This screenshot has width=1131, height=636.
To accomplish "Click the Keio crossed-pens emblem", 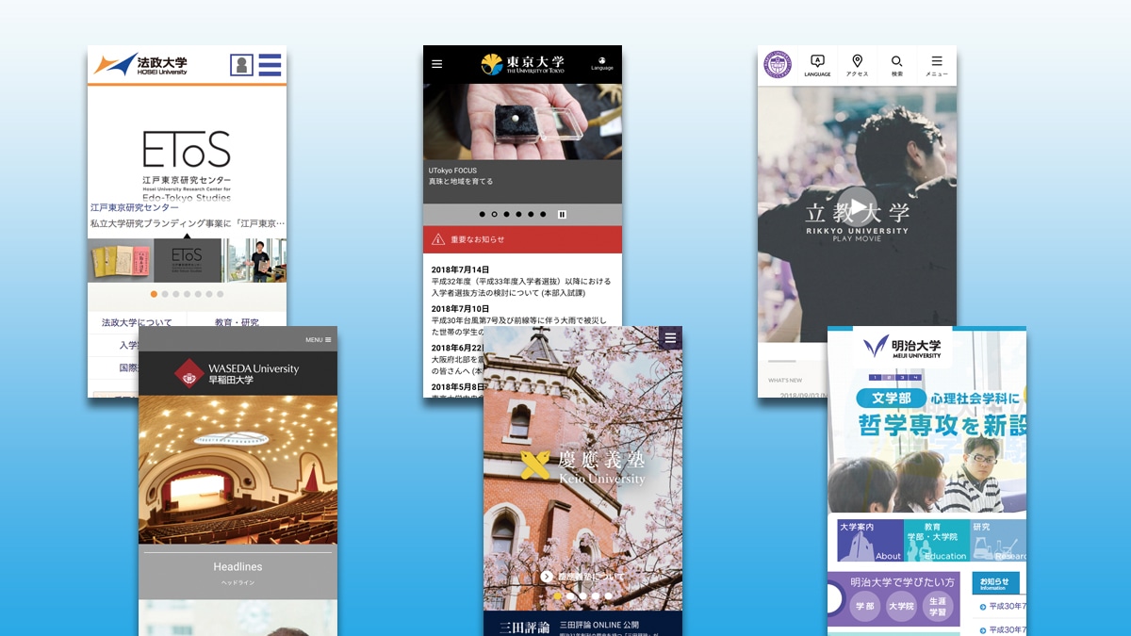I will [534, 465].
